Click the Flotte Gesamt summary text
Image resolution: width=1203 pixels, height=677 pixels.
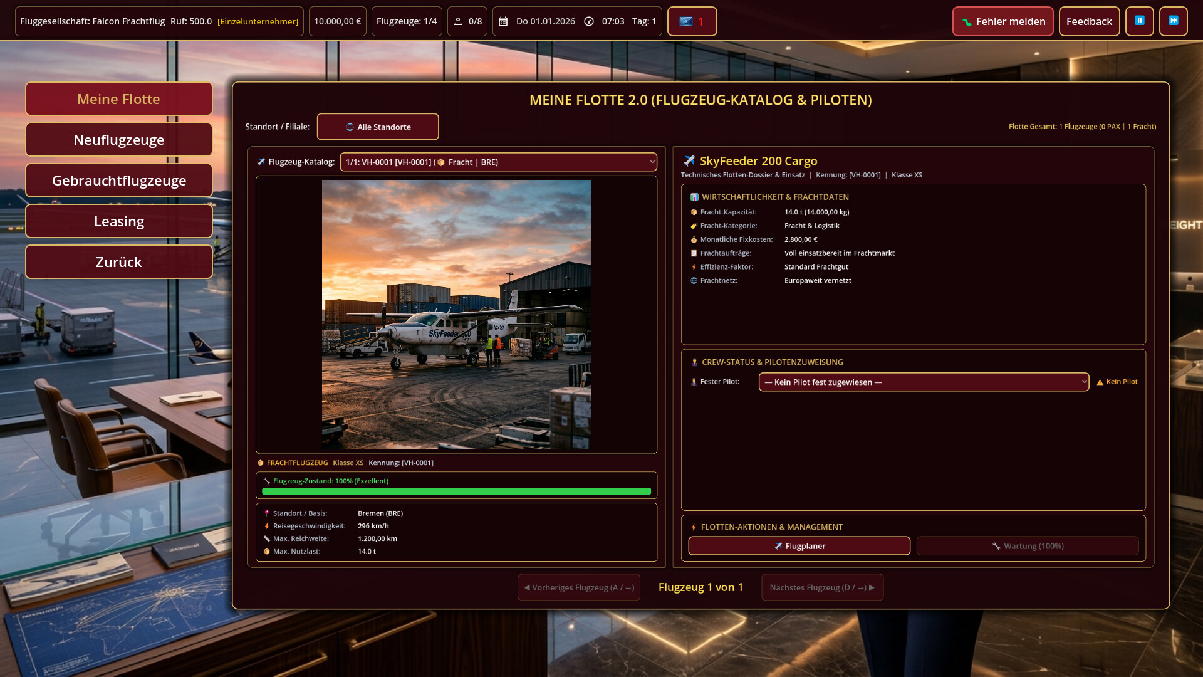(1082, 127)
